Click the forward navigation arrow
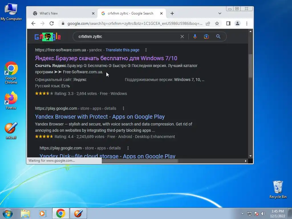 42,23
